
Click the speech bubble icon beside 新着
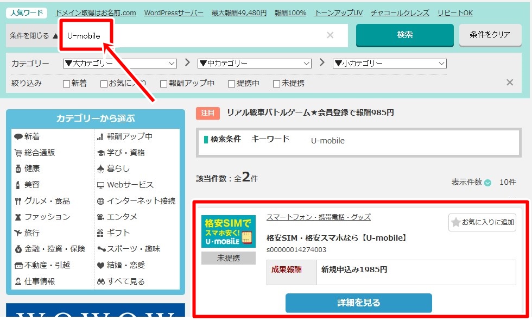coord(18,136)
